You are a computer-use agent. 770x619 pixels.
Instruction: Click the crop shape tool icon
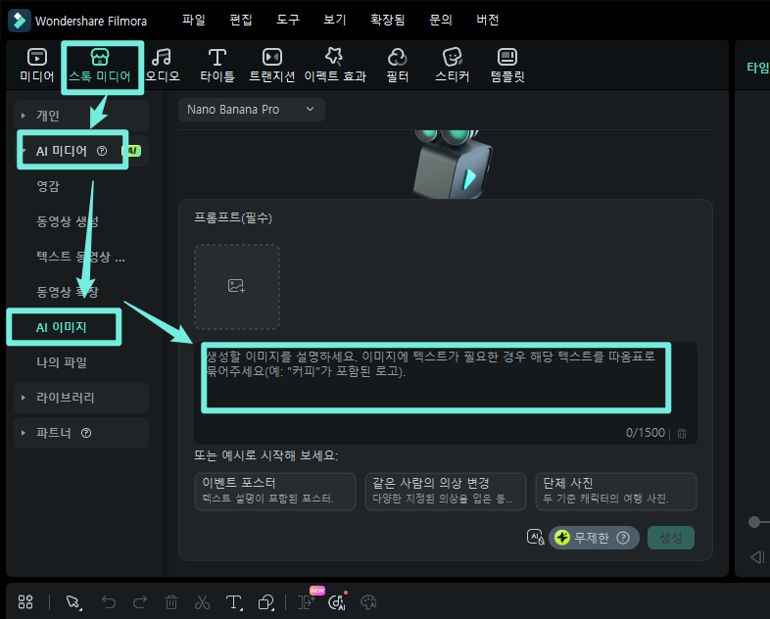(266, 602)
